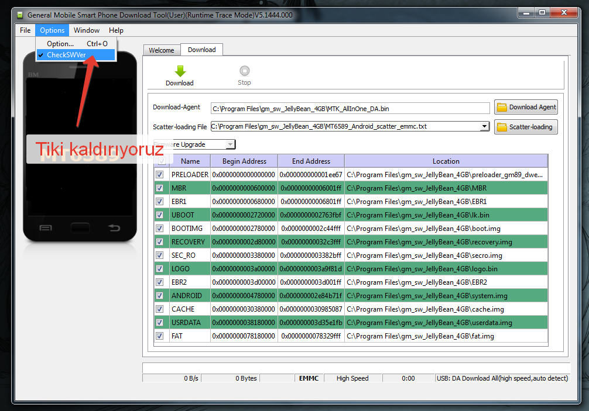Viewport: 589px width, 411px height.
Task: Uncheck the BOOTIMG checkbox
Action: pos(160,228)
